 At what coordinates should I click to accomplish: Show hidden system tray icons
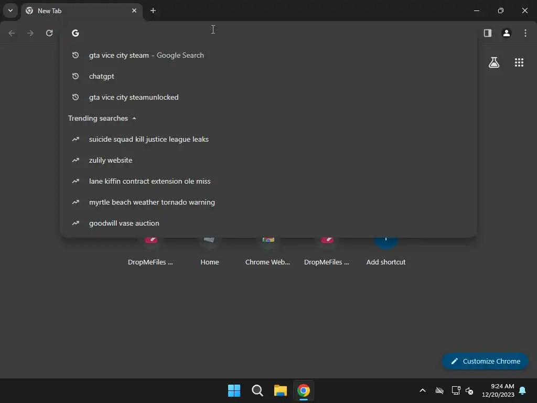point(423,390)
